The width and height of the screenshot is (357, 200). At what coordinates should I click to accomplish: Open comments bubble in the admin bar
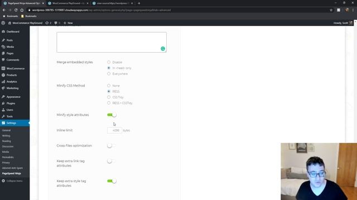tap(57, 23)
